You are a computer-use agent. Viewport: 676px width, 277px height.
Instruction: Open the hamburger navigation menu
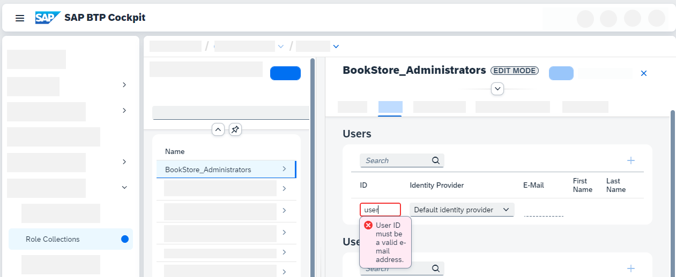click(x=20, y=18)
